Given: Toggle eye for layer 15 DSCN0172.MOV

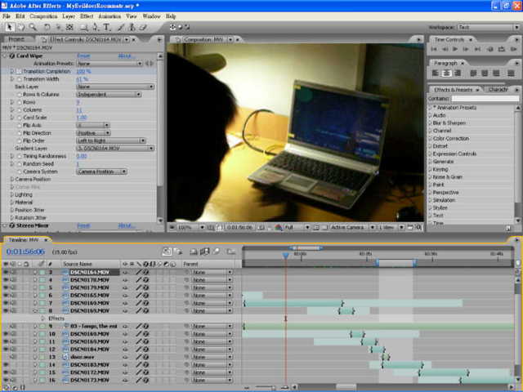Looking at the screenshot, I should click(x=6, y=372).
